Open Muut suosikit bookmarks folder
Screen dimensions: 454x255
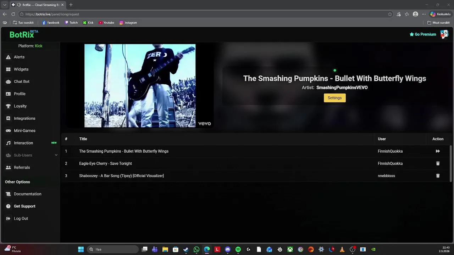click(x=438, y=23)
